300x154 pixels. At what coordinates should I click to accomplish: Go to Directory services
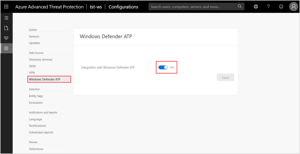pos(40,60)
